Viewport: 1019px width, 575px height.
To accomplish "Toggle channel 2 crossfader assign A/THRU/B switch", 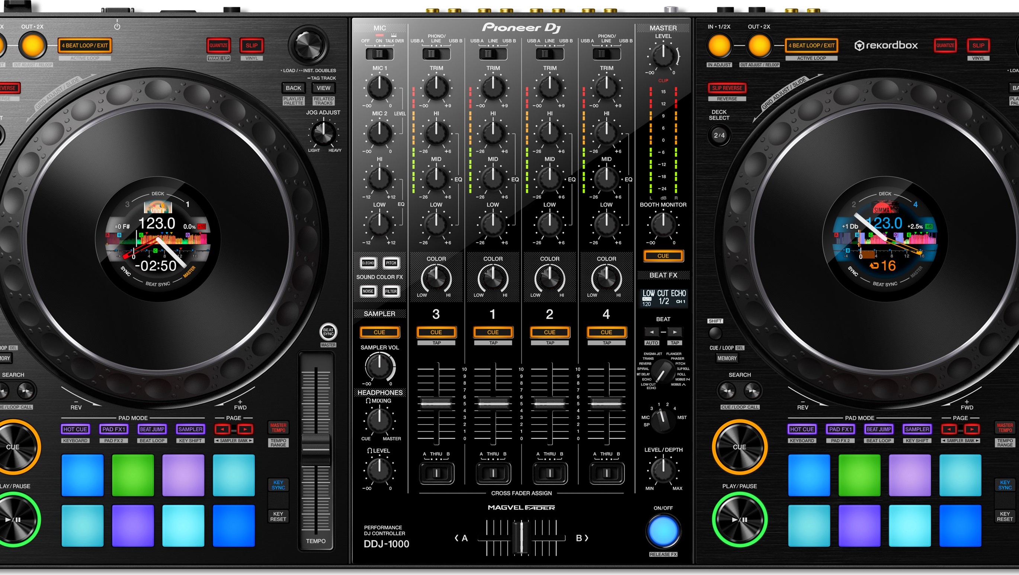I will click(x=550, y=473).
